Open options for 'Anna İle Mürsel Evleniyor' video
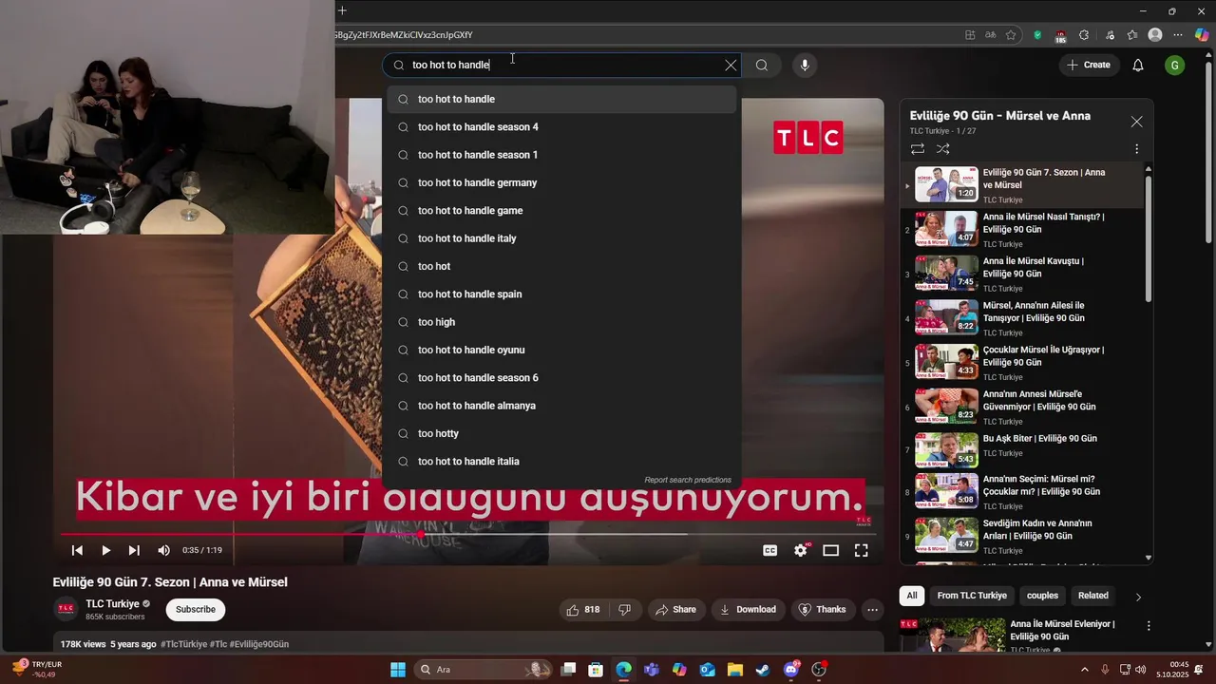Image resolution: width=1216 pixels, height=684 pixels. click(1149, 626)
